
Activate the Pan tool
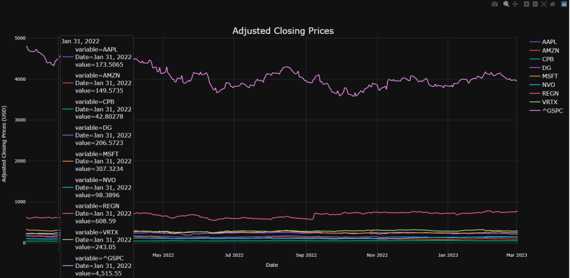pos(515,4)
